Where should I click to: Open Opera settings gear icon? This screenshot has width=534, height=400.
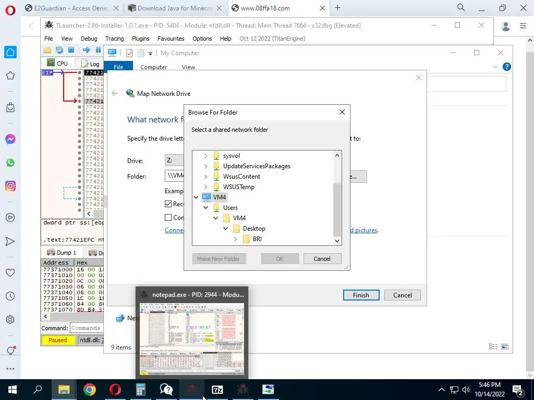10,319
